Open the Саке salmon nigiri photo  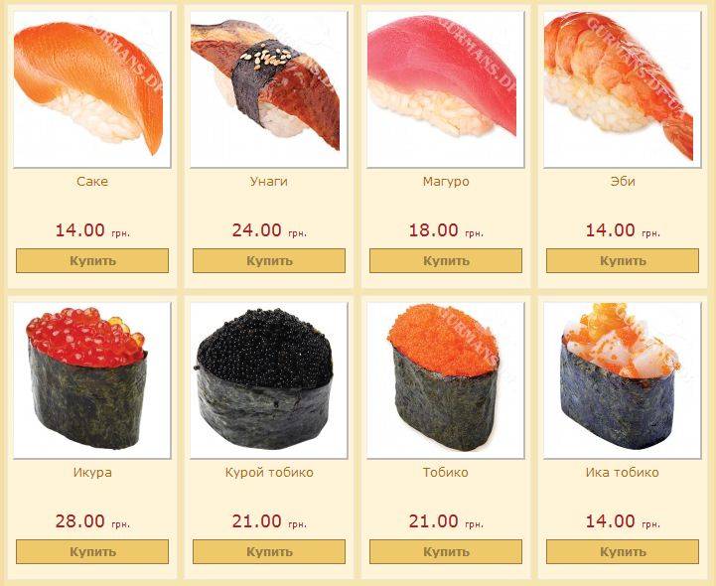click(92, 89)
